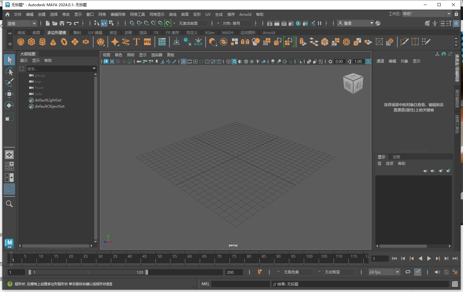Image resolution: width=463 pixels, height=292 pixels.
Task: Select the Paint Selection tool
Action: pos(9,83)
